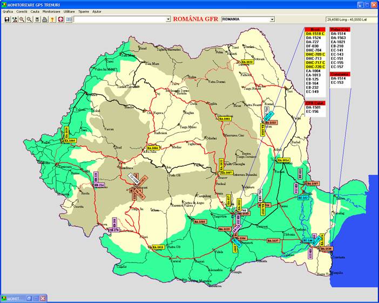Open the Monitorizare menu
The width and height of the screenshot is (379, 303).
pyautogui.click(x=51, y=11)
